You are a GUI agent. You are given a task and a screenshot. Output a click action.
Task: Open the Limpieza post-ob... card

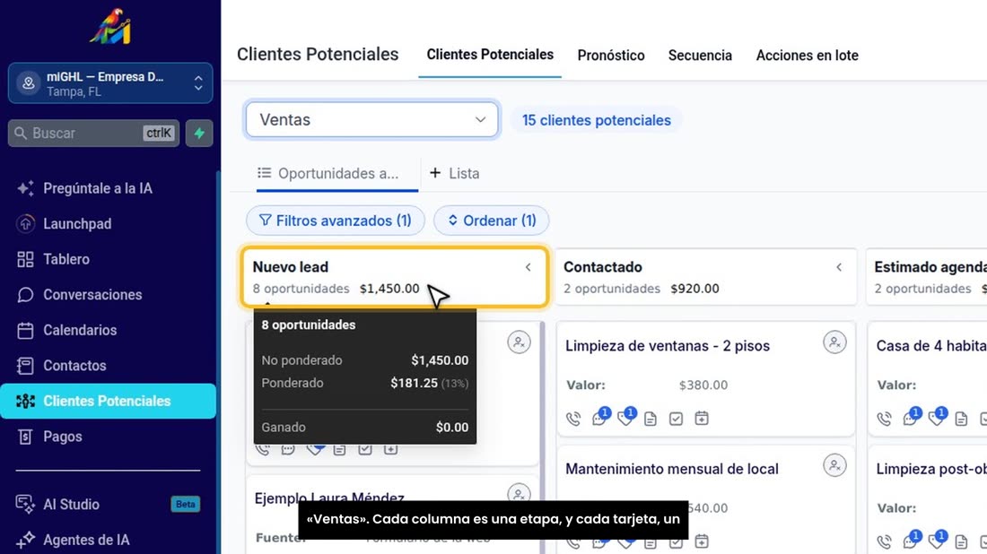931,469
